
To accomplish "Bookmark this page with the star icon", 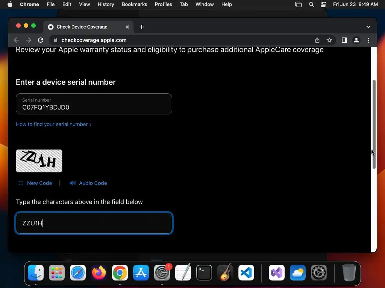I will pos(329,40).
